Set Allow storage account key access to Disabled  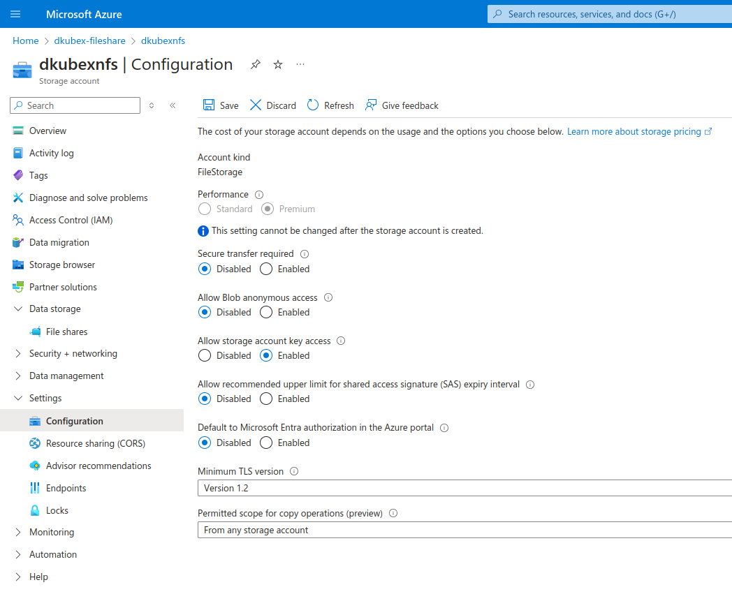[205, 355]
